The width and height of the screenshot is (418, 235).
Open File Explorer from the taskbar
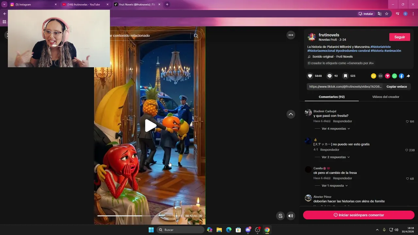pos(219,230)
